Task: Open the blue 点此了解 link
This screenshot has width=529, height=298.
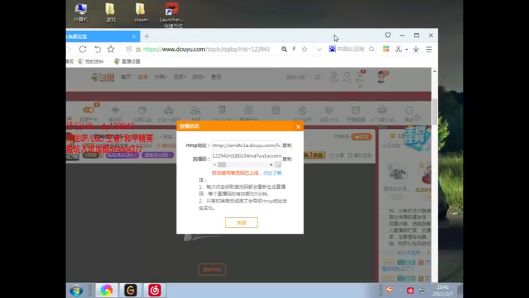Action: point(272,173)
